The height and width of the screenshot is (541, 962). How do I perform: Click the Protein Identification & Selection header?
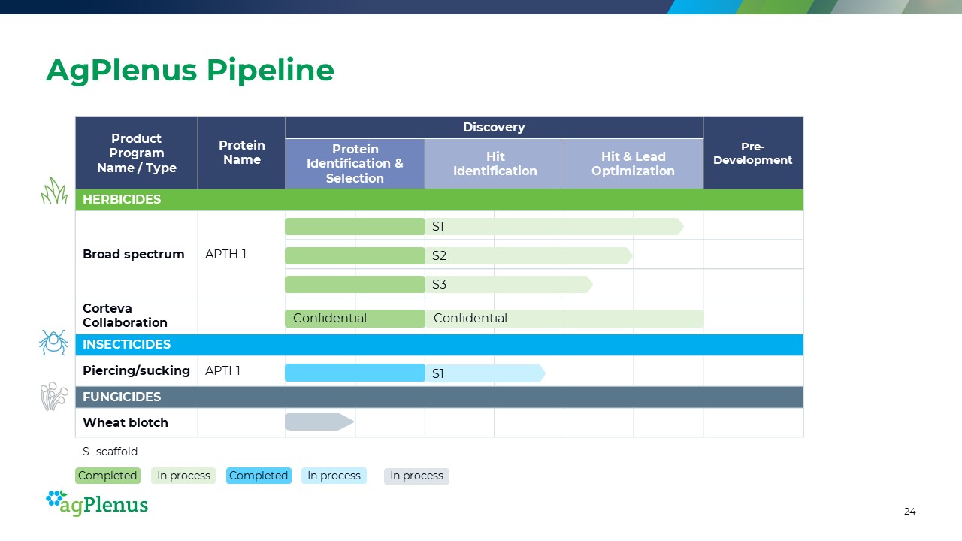pos(355,164)
